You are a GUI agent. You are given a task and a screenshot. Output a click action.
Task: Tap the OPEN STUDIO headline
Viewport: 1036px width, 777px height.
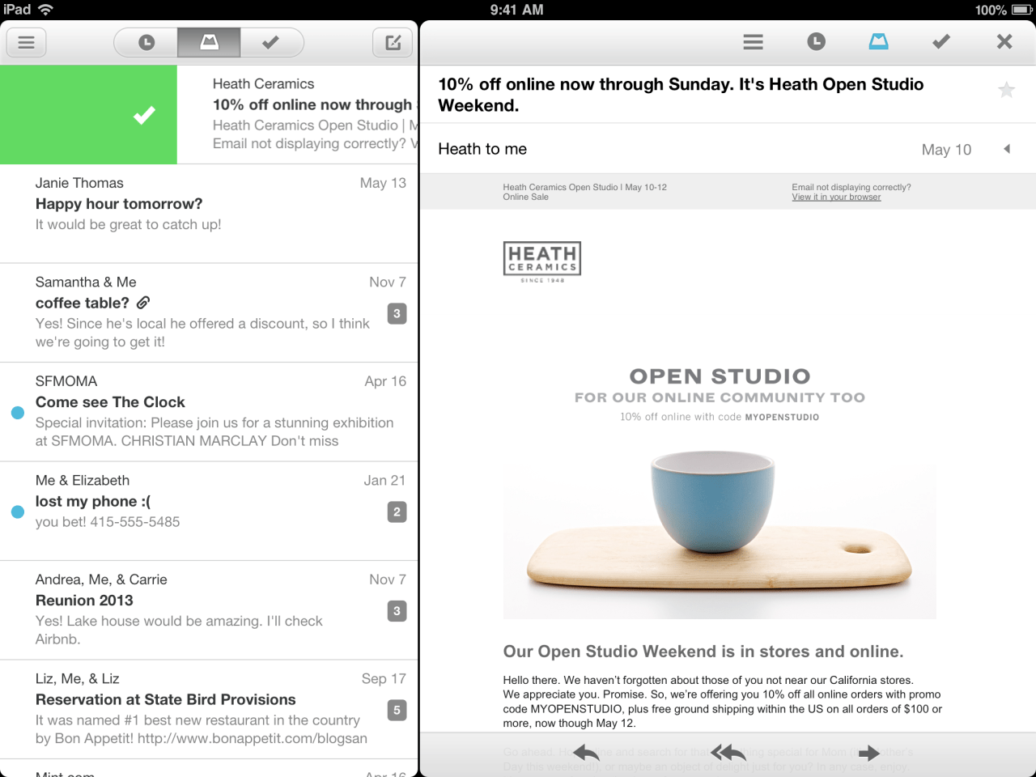(x=720, y=376)
